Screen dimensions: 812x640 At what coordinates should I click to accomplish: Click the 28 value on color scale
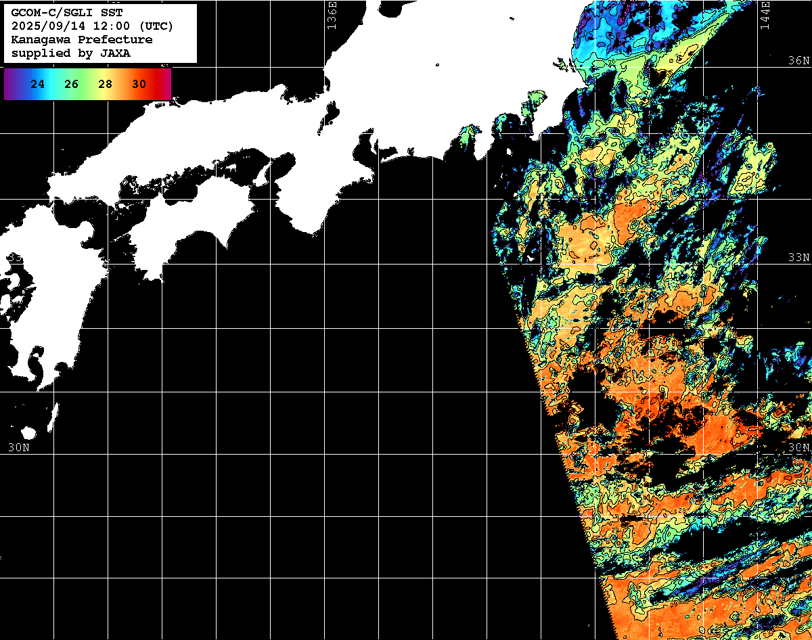pyautogui.click(x=105, y=85)
